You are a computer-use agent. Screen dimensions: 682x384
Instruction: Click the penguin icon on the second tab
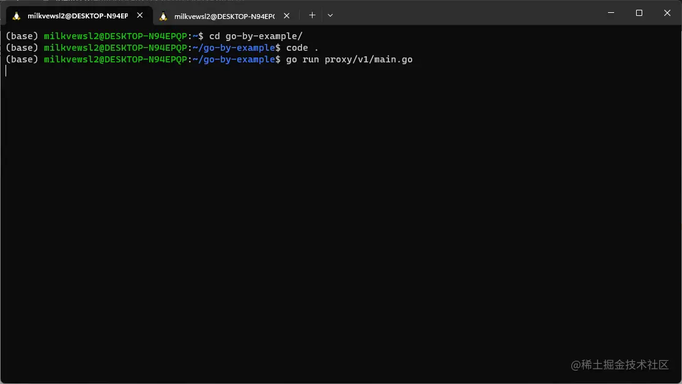(163, 17)
